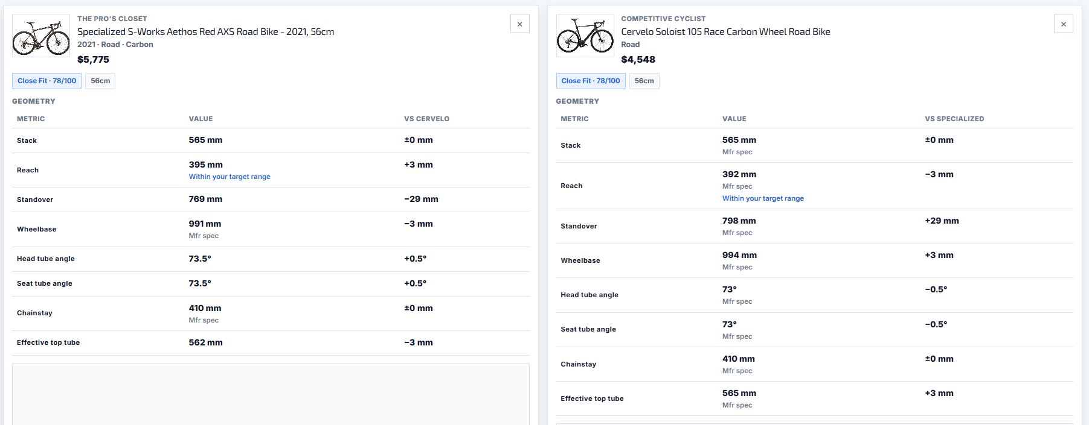Click Head tube angle label in Specialized table

tap(46, 259)
